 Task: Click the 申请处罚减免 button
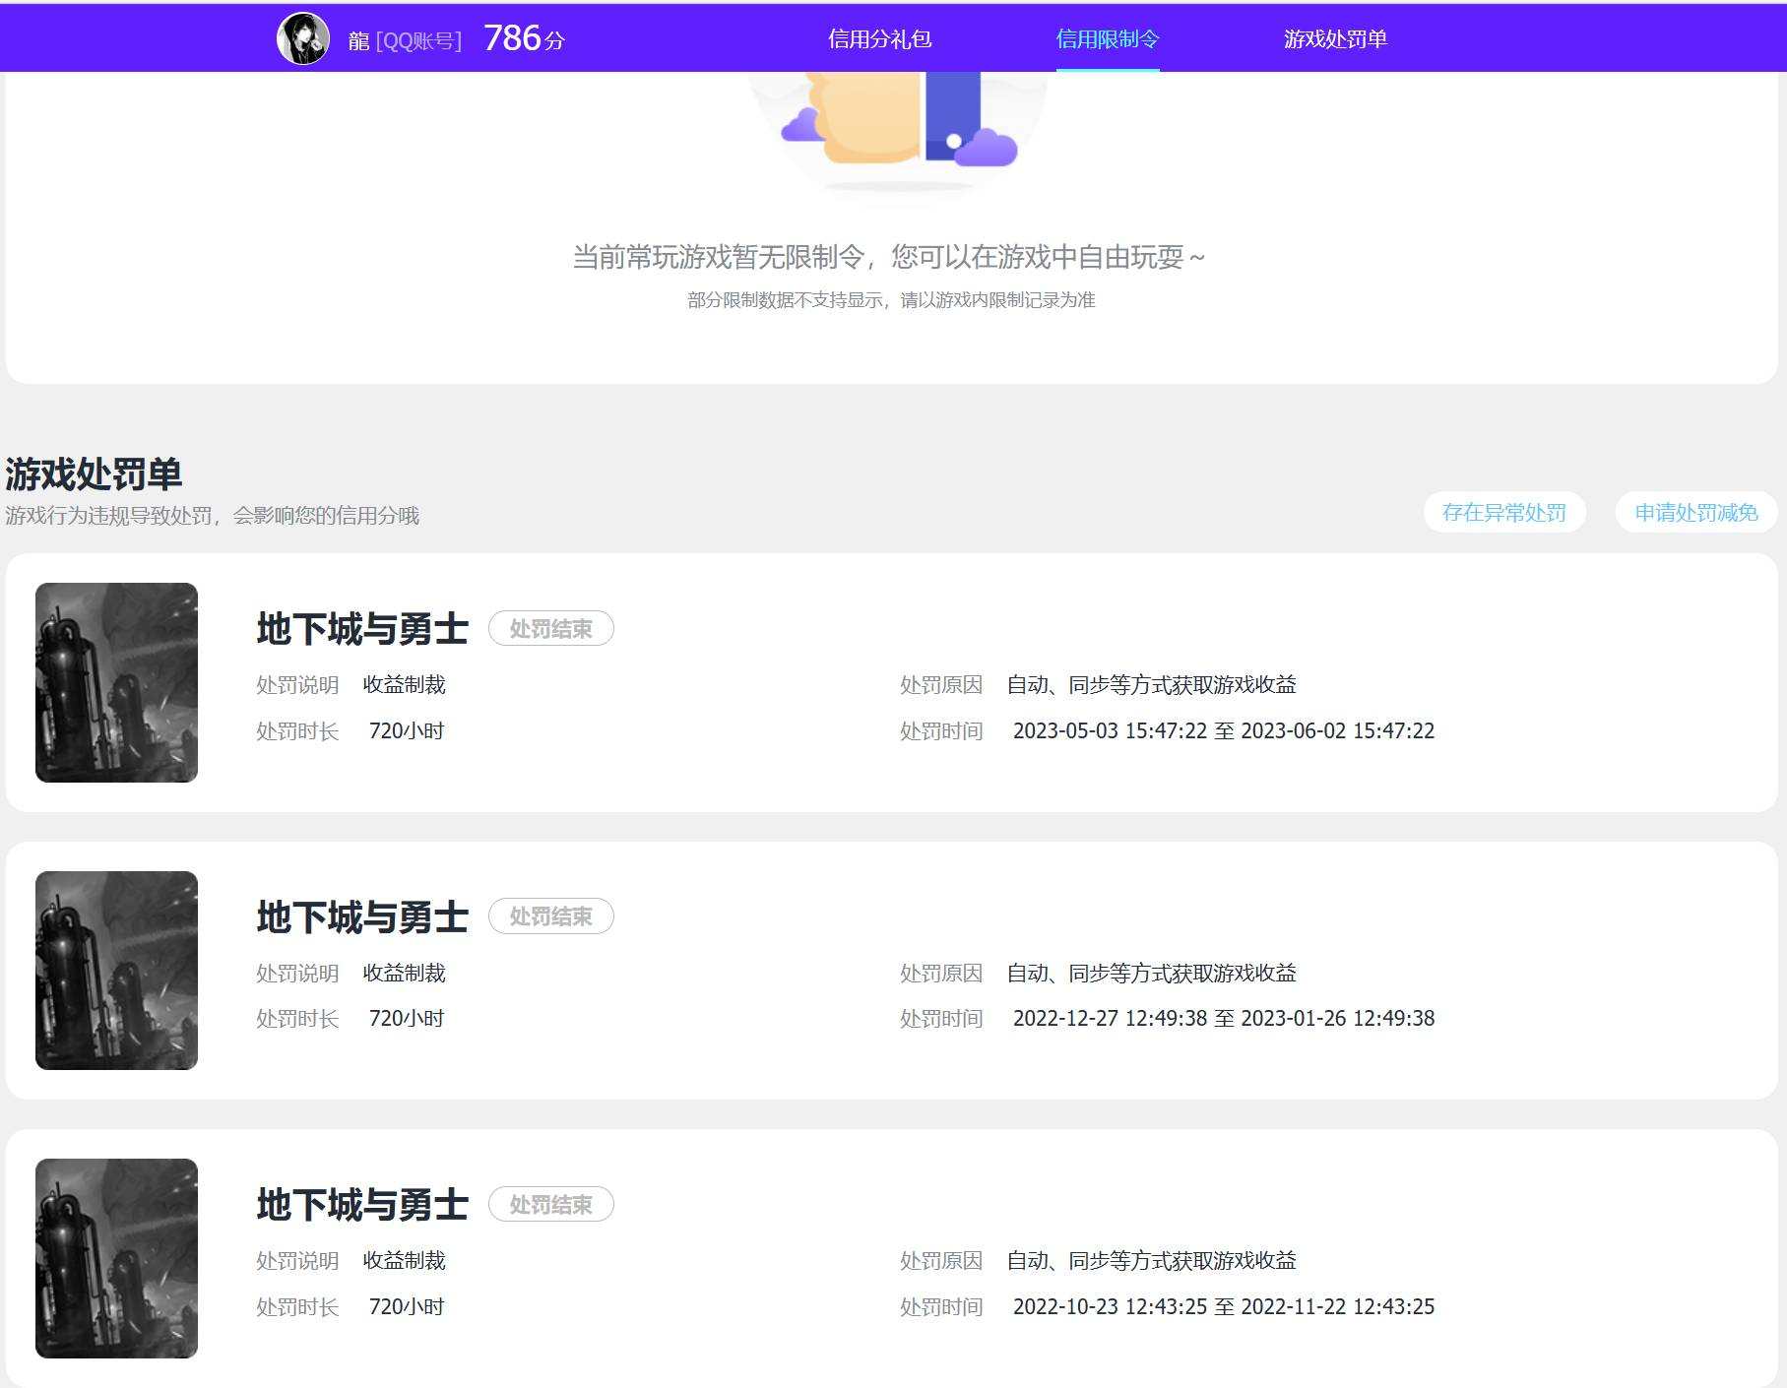click(1696, 512)
